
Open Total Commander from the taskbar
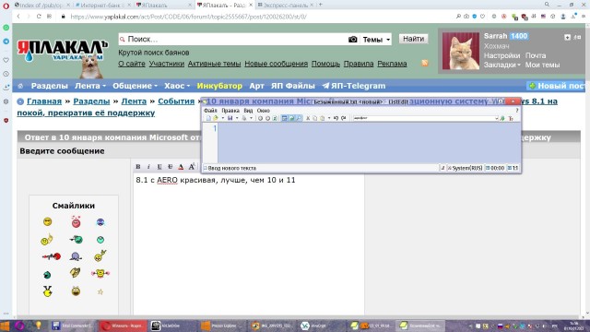point(73,326)
